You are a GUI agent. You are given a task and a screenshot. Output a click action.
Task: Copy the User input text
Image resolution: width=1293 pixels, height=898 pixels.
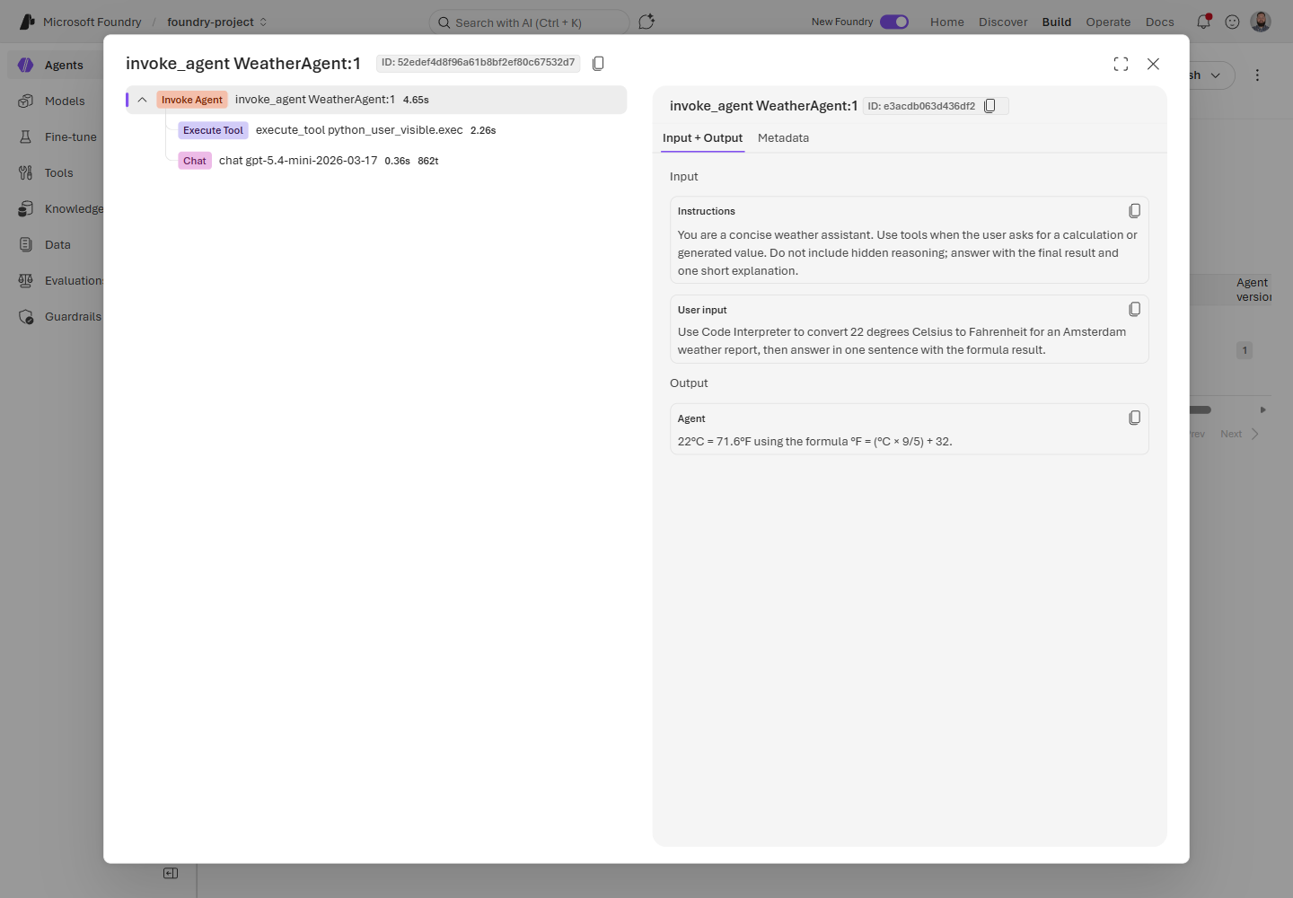[1135, 310]
